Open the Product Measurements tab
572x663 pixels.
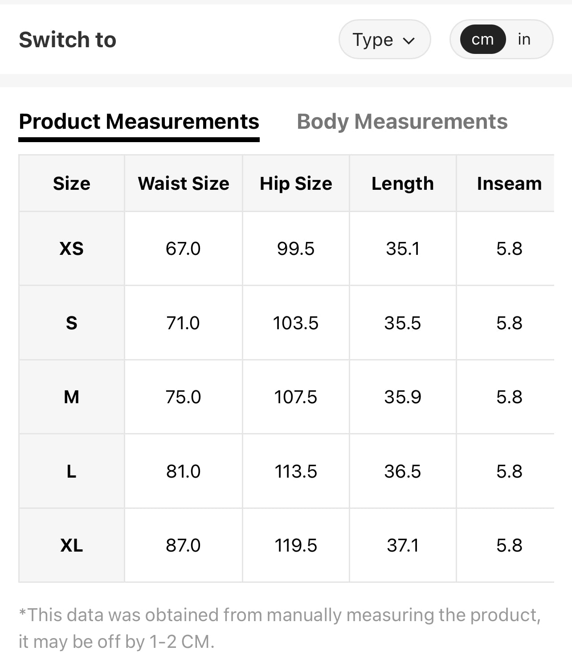(x=139, y=122)
